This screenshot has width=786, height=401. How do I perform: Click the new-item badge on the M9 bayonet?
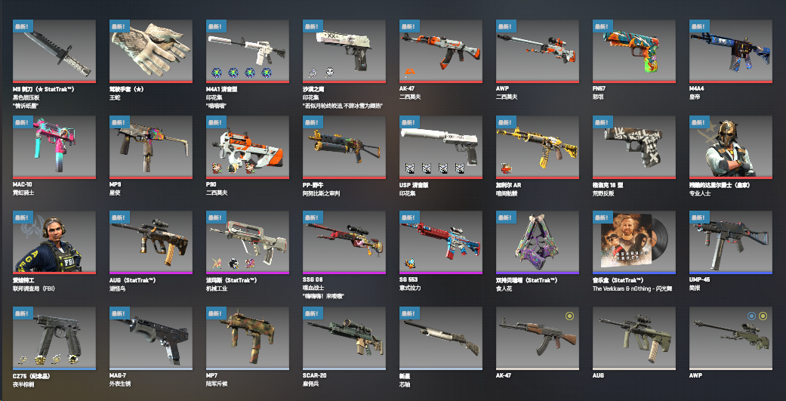click(x=23, y=26)
